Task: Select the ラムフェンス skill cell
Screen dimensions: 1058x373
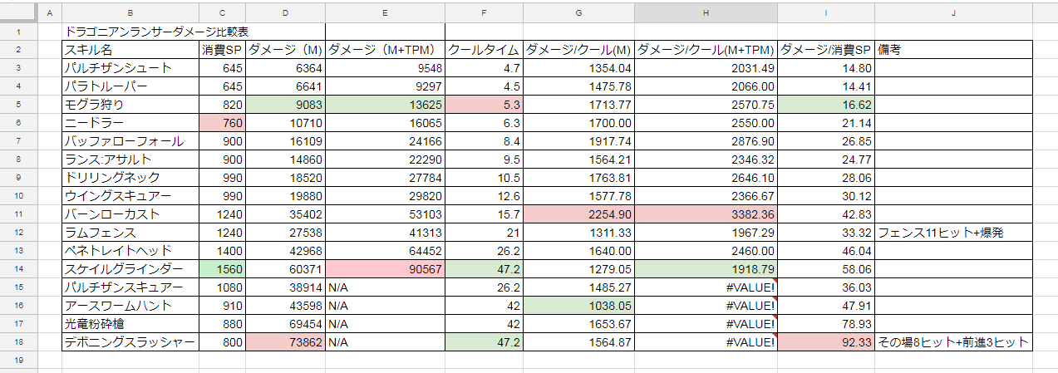Action: point(130,233)
